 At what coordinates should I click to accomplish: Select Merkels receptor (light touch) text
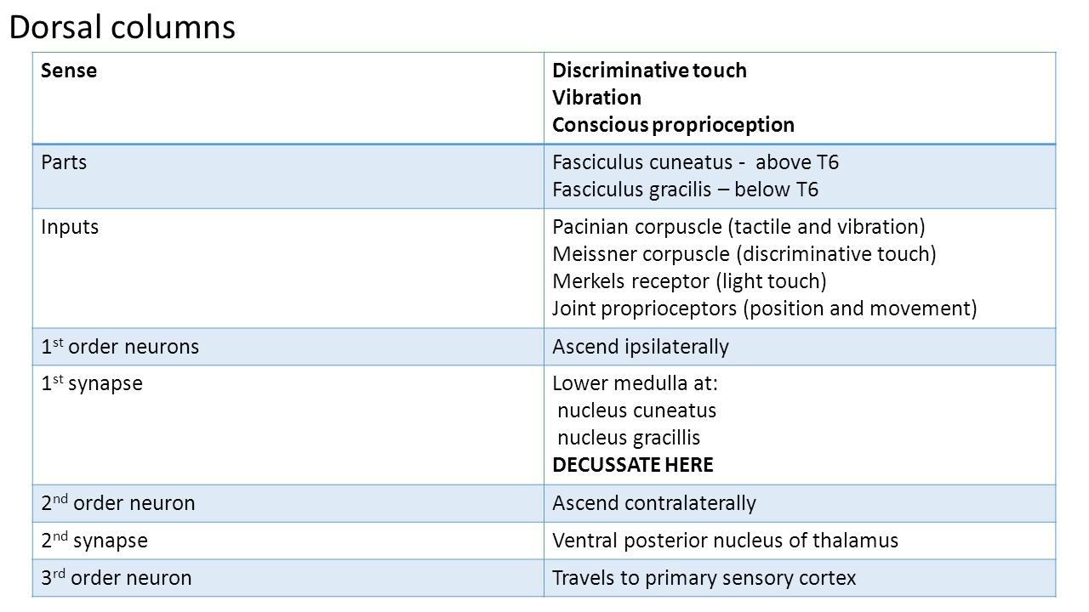[x=689, y=281]
